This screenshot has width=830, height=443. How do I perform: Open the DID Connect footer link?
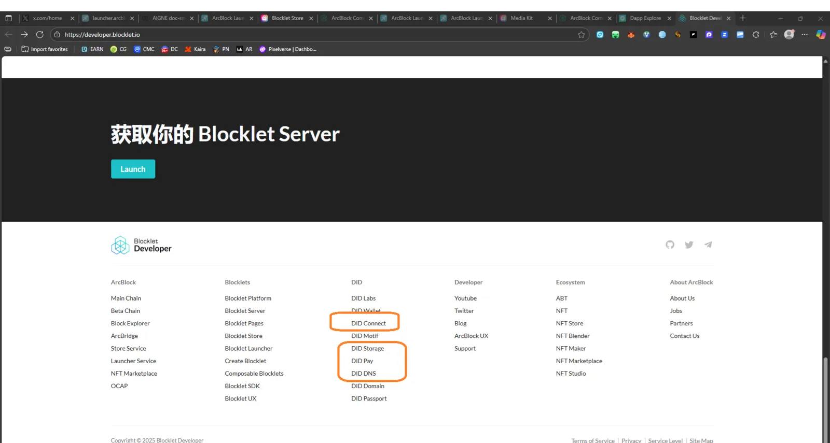pyautogui.click(x=368, y=323)
